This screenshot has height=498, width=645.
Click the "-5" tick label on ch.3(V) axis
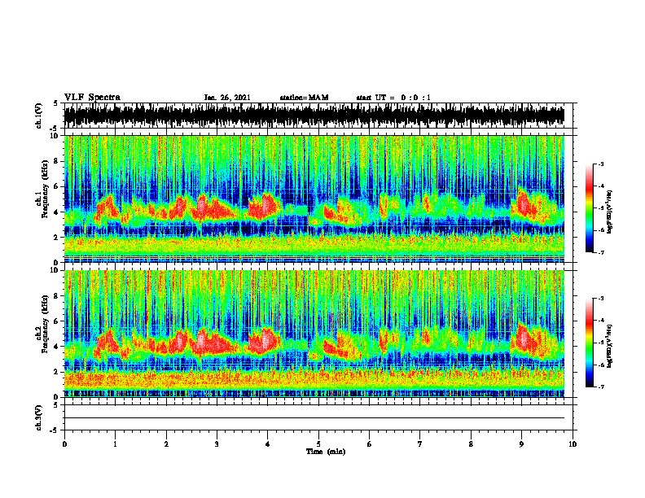click(55, 430)
